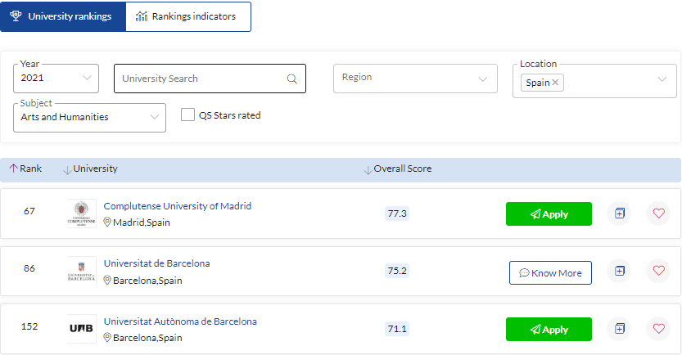682x355 pixels.
Task: Click rank 67 cell
Action: tap(29, 211)
